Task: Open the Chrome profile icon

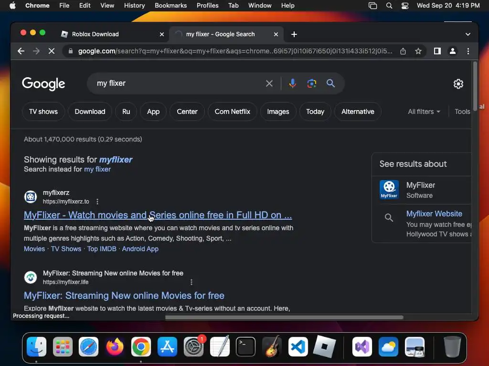Action: tap(453, 51)
